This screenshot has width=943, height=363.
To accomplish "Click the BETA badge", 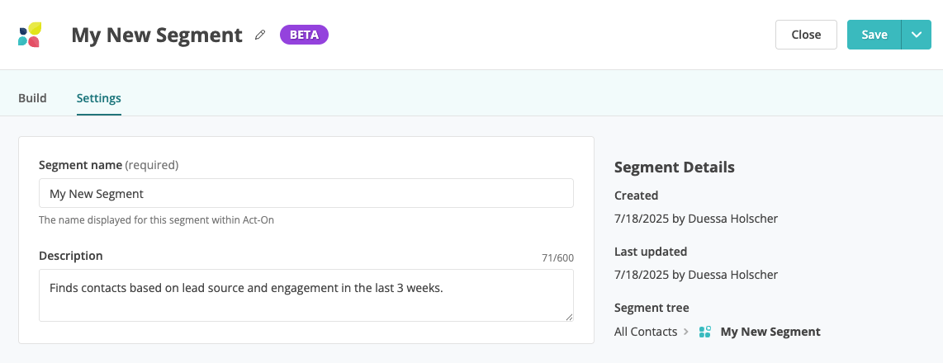I will (x=305, y=35).
